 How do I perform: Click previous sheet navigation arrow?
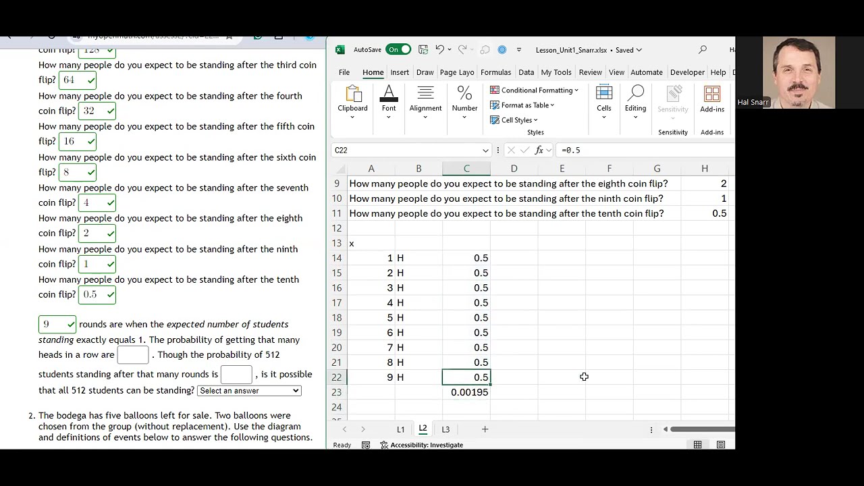(x=344, y=429)
